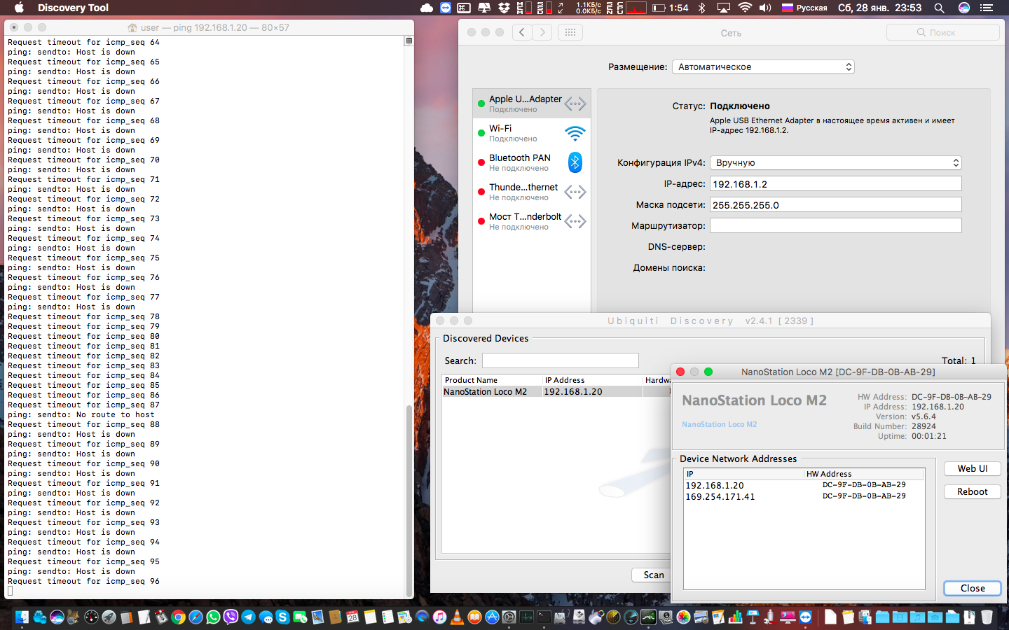Launch TeamViewer from the Dock
Screen dimensions: 1009x630
[x=805, y=617]
